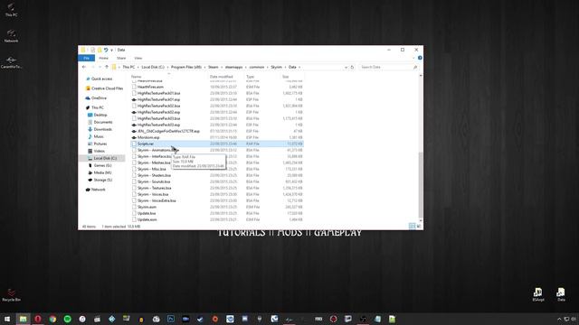This screenshot has width=579, height=325.
Task: Select This PC in navigation pane
Action: 98,107
